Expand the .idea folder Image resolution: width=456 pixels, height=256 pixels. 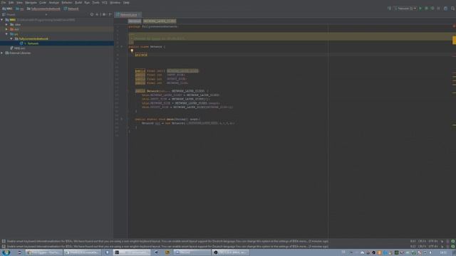click(x=6, y=25)
